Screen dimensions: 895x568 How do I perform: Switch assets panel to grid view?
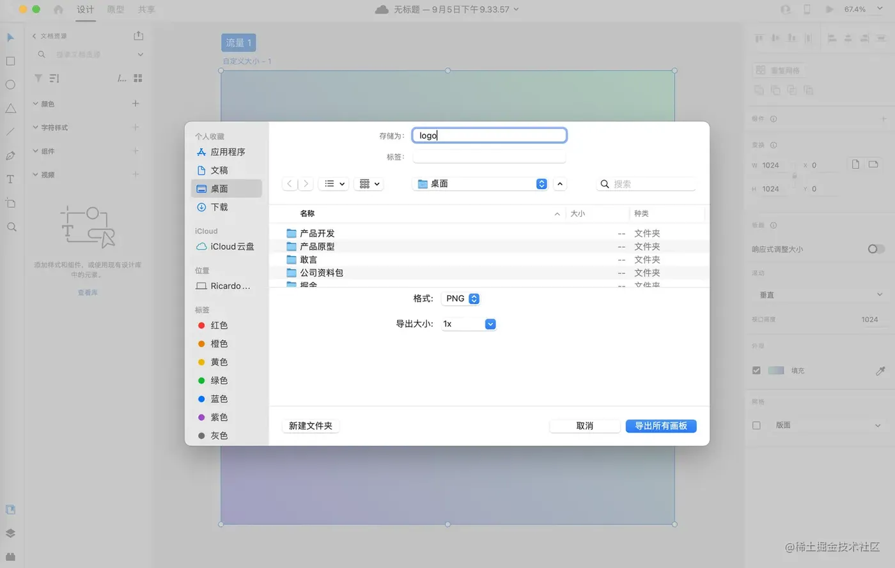(x=137, y=78)
